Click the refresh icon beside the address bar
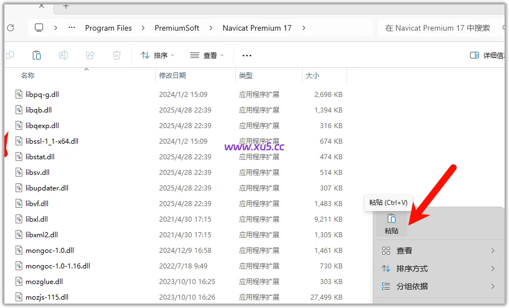Viewport: 509px width, 308px height. pos(10,28)
